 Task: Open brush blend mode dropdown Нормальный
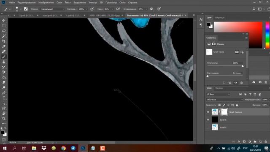point(52,9)
